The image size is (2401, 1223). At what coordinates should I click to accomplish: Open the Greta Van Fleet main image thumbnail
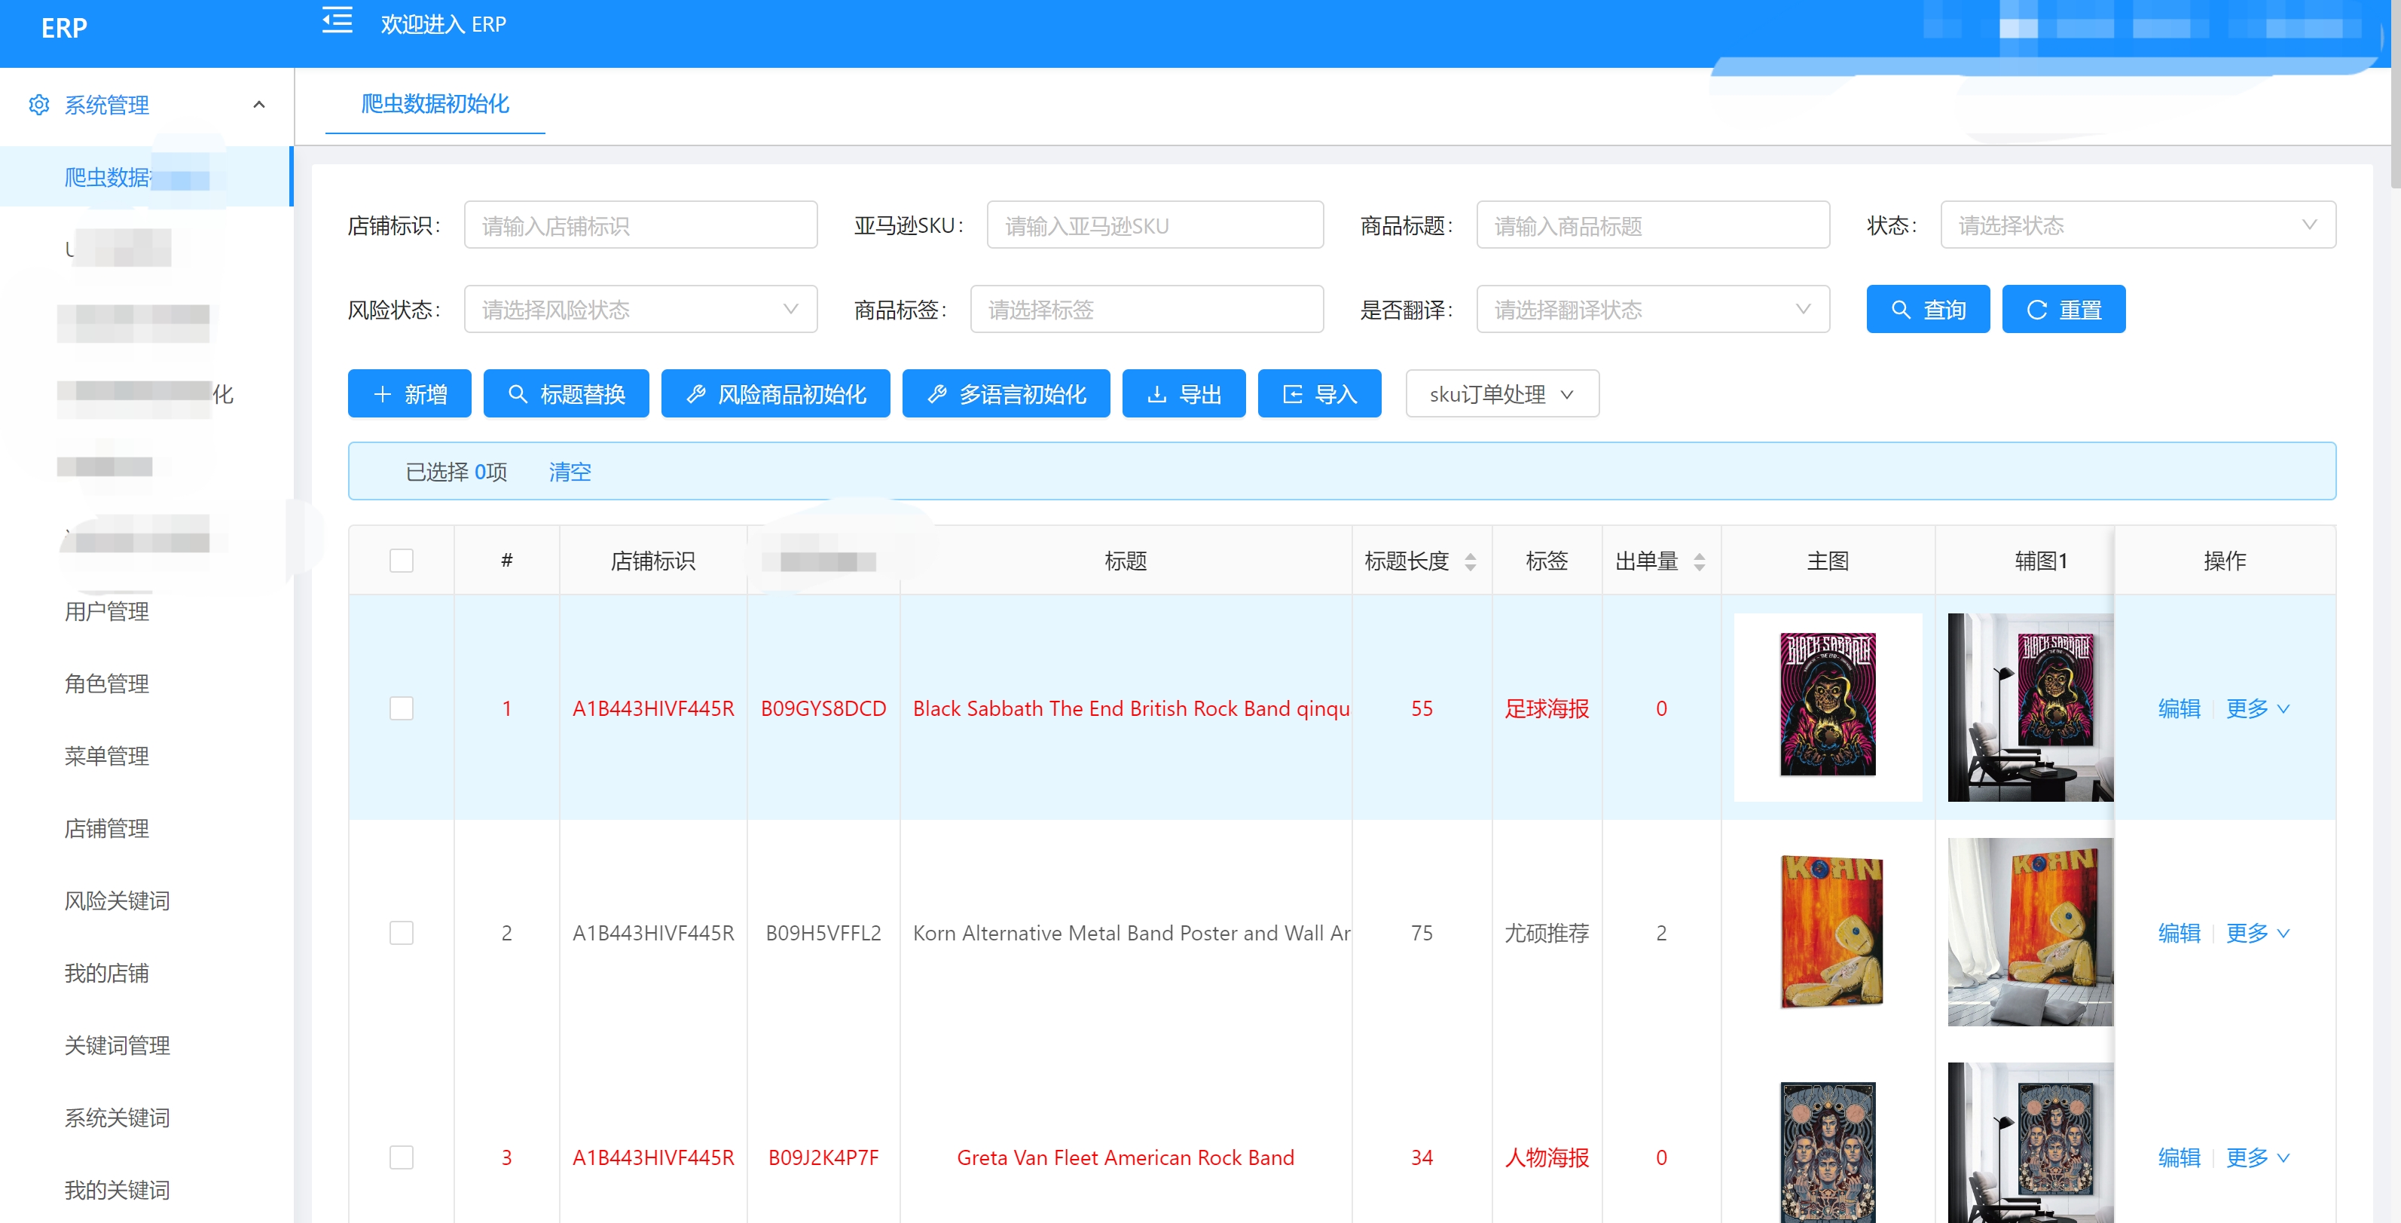pos(1828,1152)
